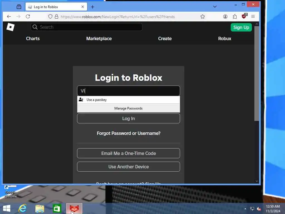
Task: Open the Firefox account icon
Action: (225, 16)
